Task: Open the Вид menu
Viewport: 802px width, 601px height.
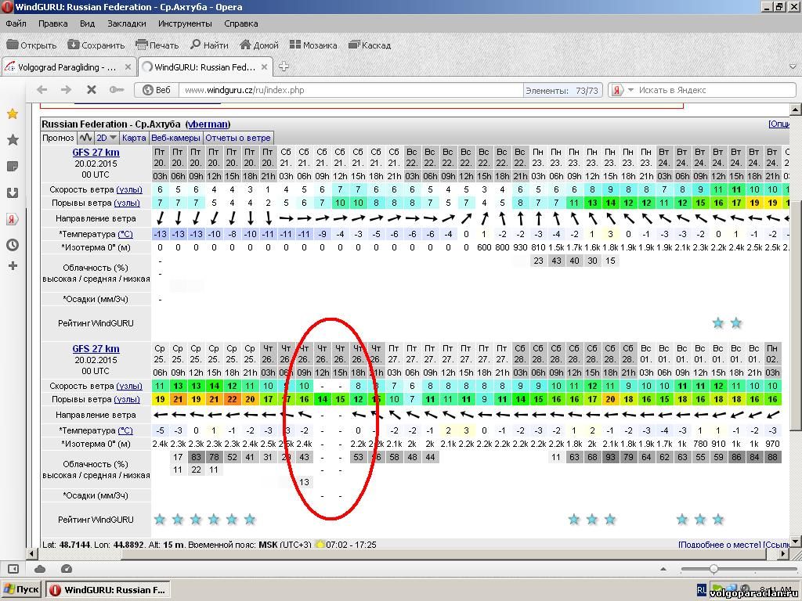Action: [88, 23]
